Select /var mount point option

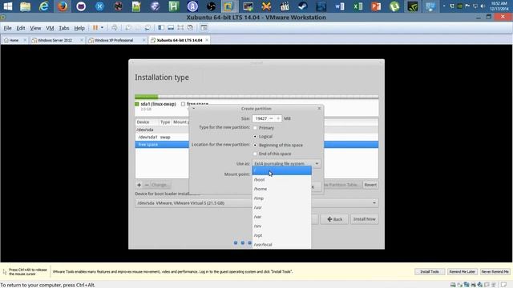pyautogui.click(x=281, y=217)
